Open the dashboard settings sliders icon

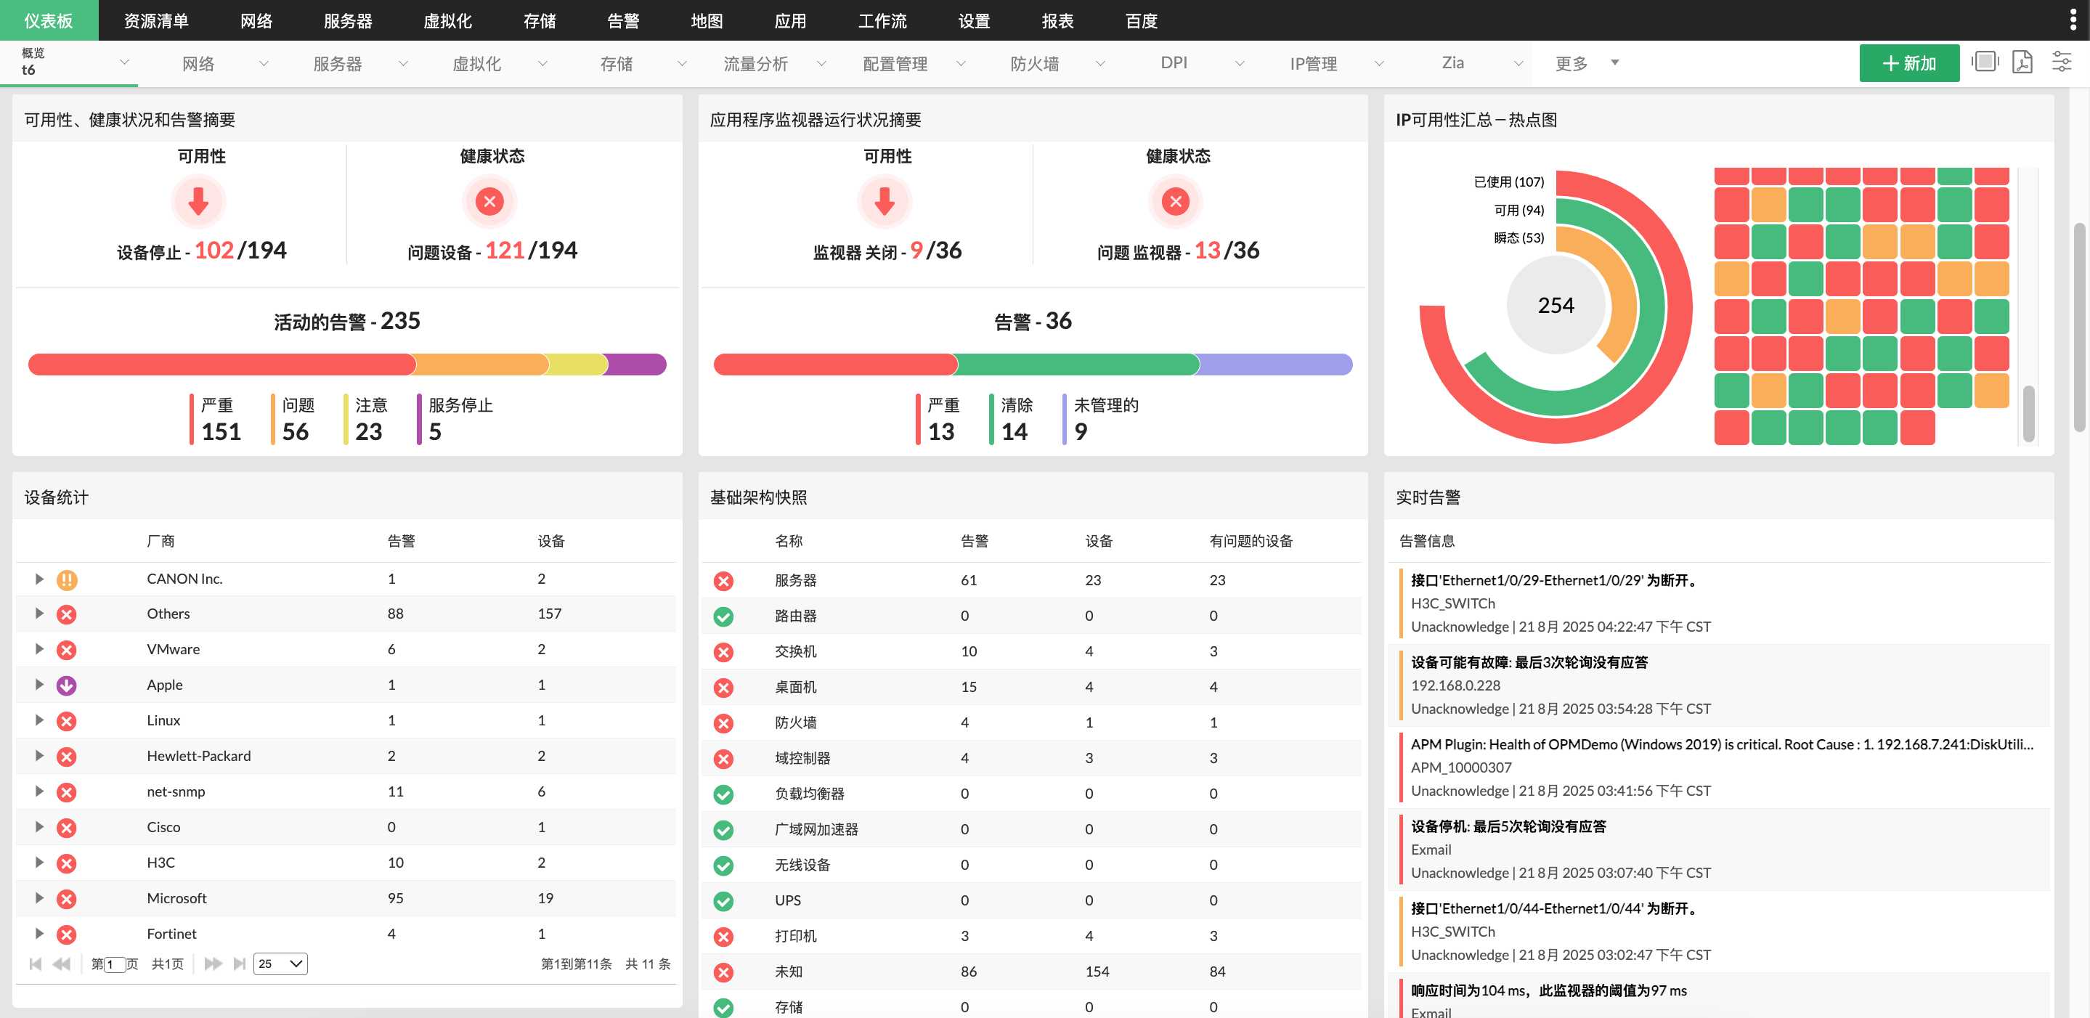click(2062, 62)
